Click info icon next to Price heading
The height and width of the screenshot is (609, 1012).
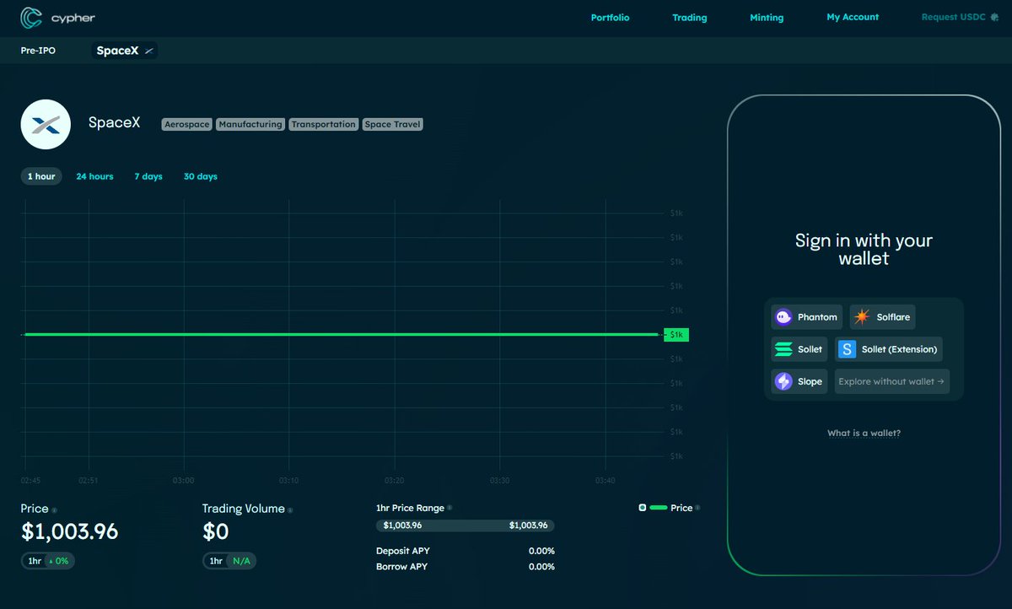coord(55,509)
